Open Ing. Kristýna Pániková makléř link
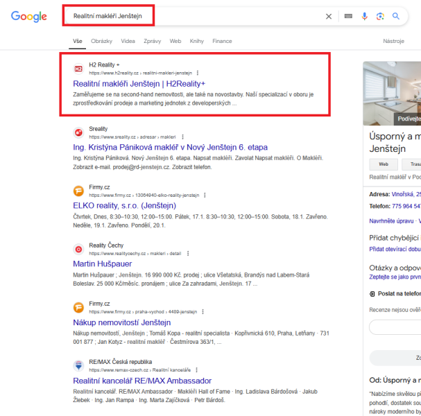Viewport: 421px width, 416px height. (170, 148)
